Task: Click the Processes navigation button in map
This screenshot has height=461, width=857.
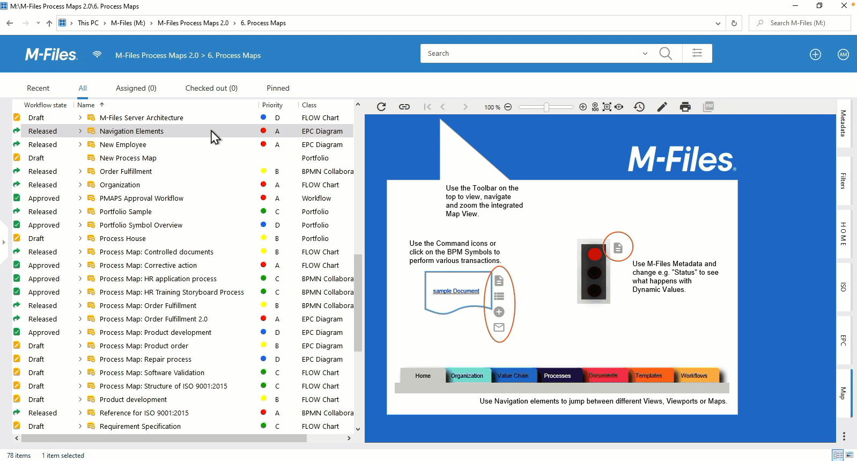Action: pyautogui.click(x=557, y=376)
